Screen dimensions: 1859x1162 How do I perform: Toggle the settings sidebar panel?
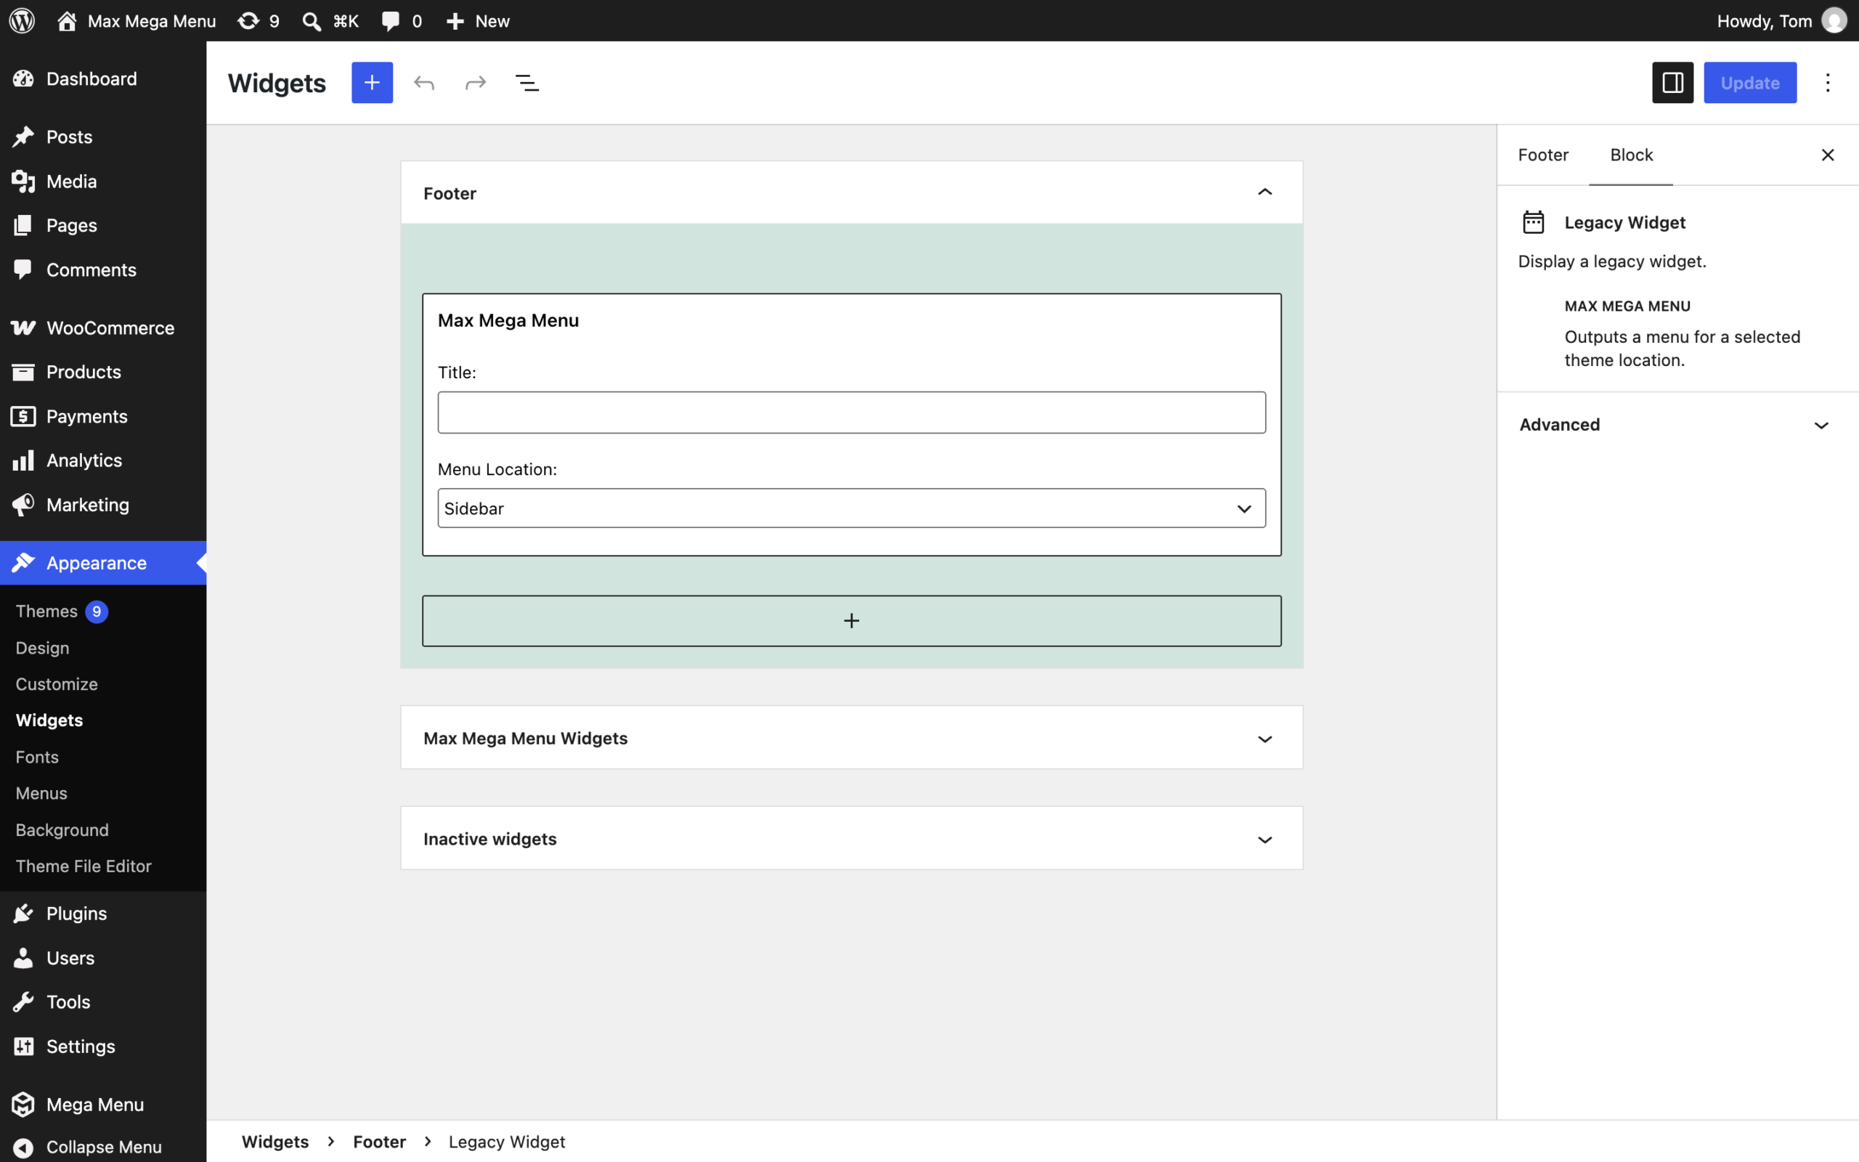[x=1672, y=82]
